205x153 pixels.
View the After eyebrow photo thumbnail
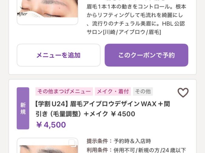(x=47, y=12)
